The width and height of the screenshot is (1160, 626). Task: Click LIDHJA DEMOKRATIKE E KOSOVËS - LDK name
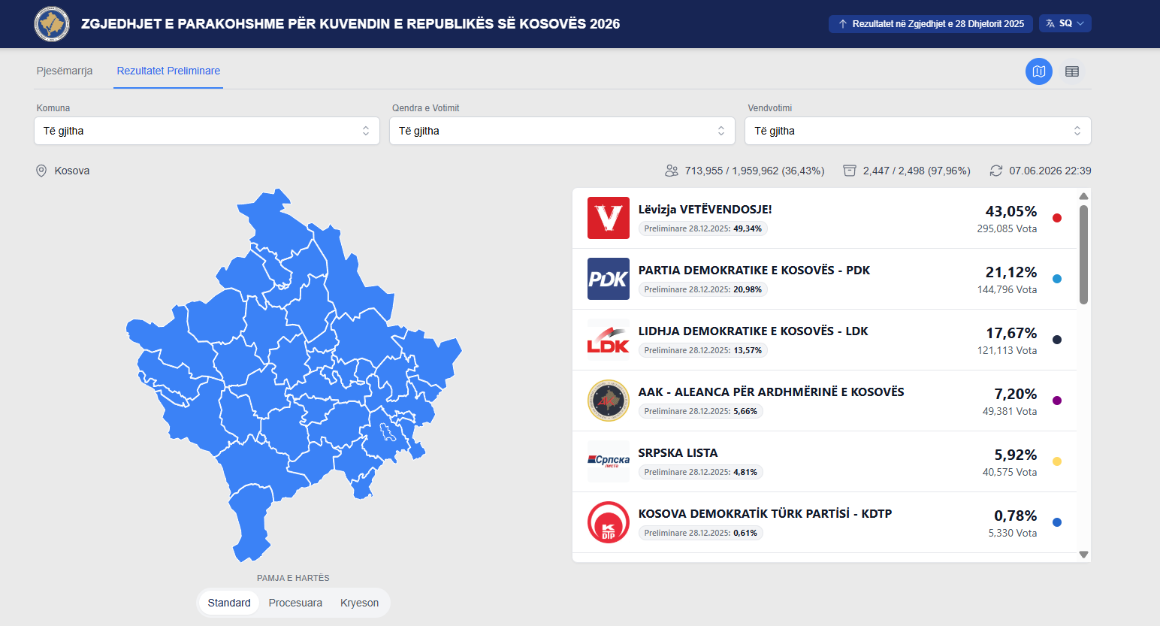pos(754,331)
